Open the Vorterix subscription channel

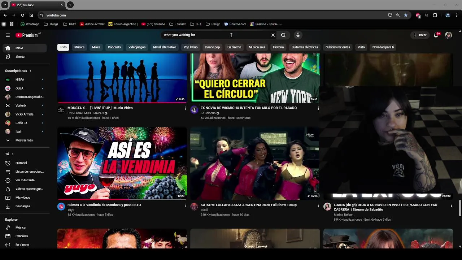pyautogui.click(x=25, y=105)
